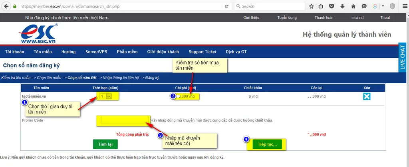Open the Firefox hamburger menu

pyautogui.click(x=405, y=6)
